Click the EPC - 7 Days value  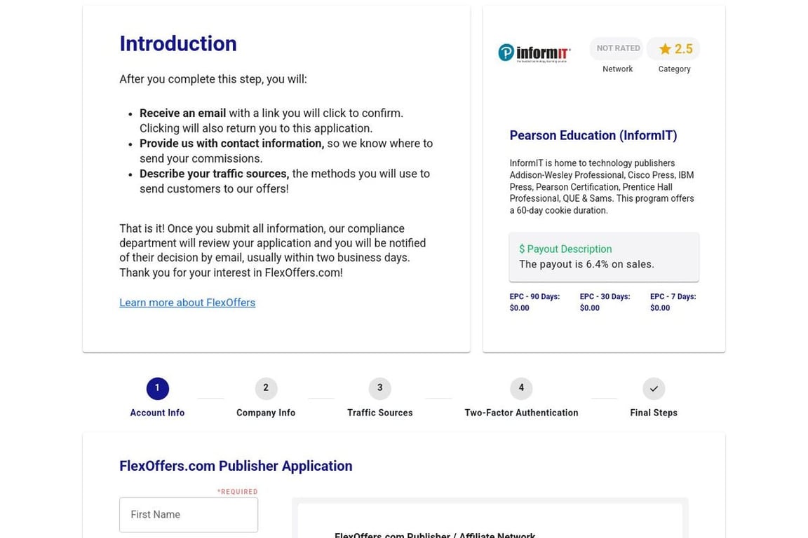660,308
